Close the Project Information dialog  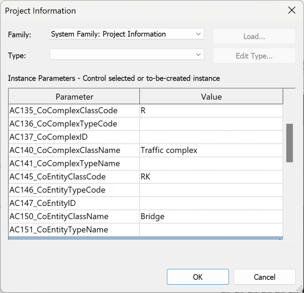[x=291, y=10]
